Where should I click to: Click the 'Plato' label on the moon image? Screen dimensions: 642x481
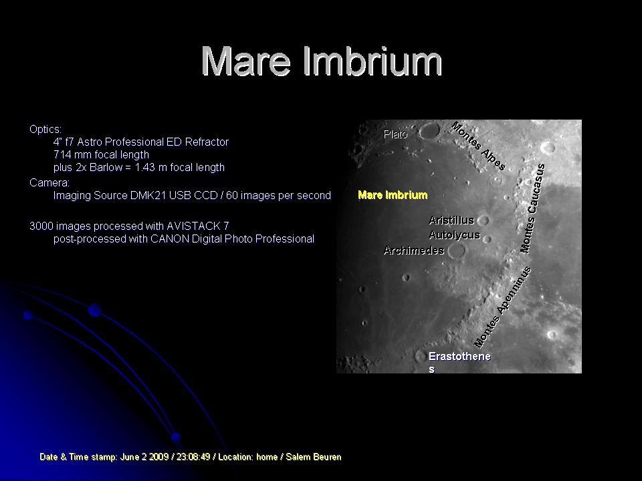[x=395, y=134]
